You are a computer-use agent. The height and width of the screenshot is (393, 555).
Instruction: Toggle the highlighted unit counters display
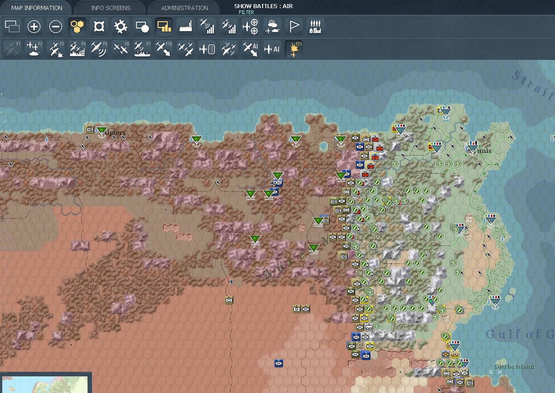coord(163,26)
